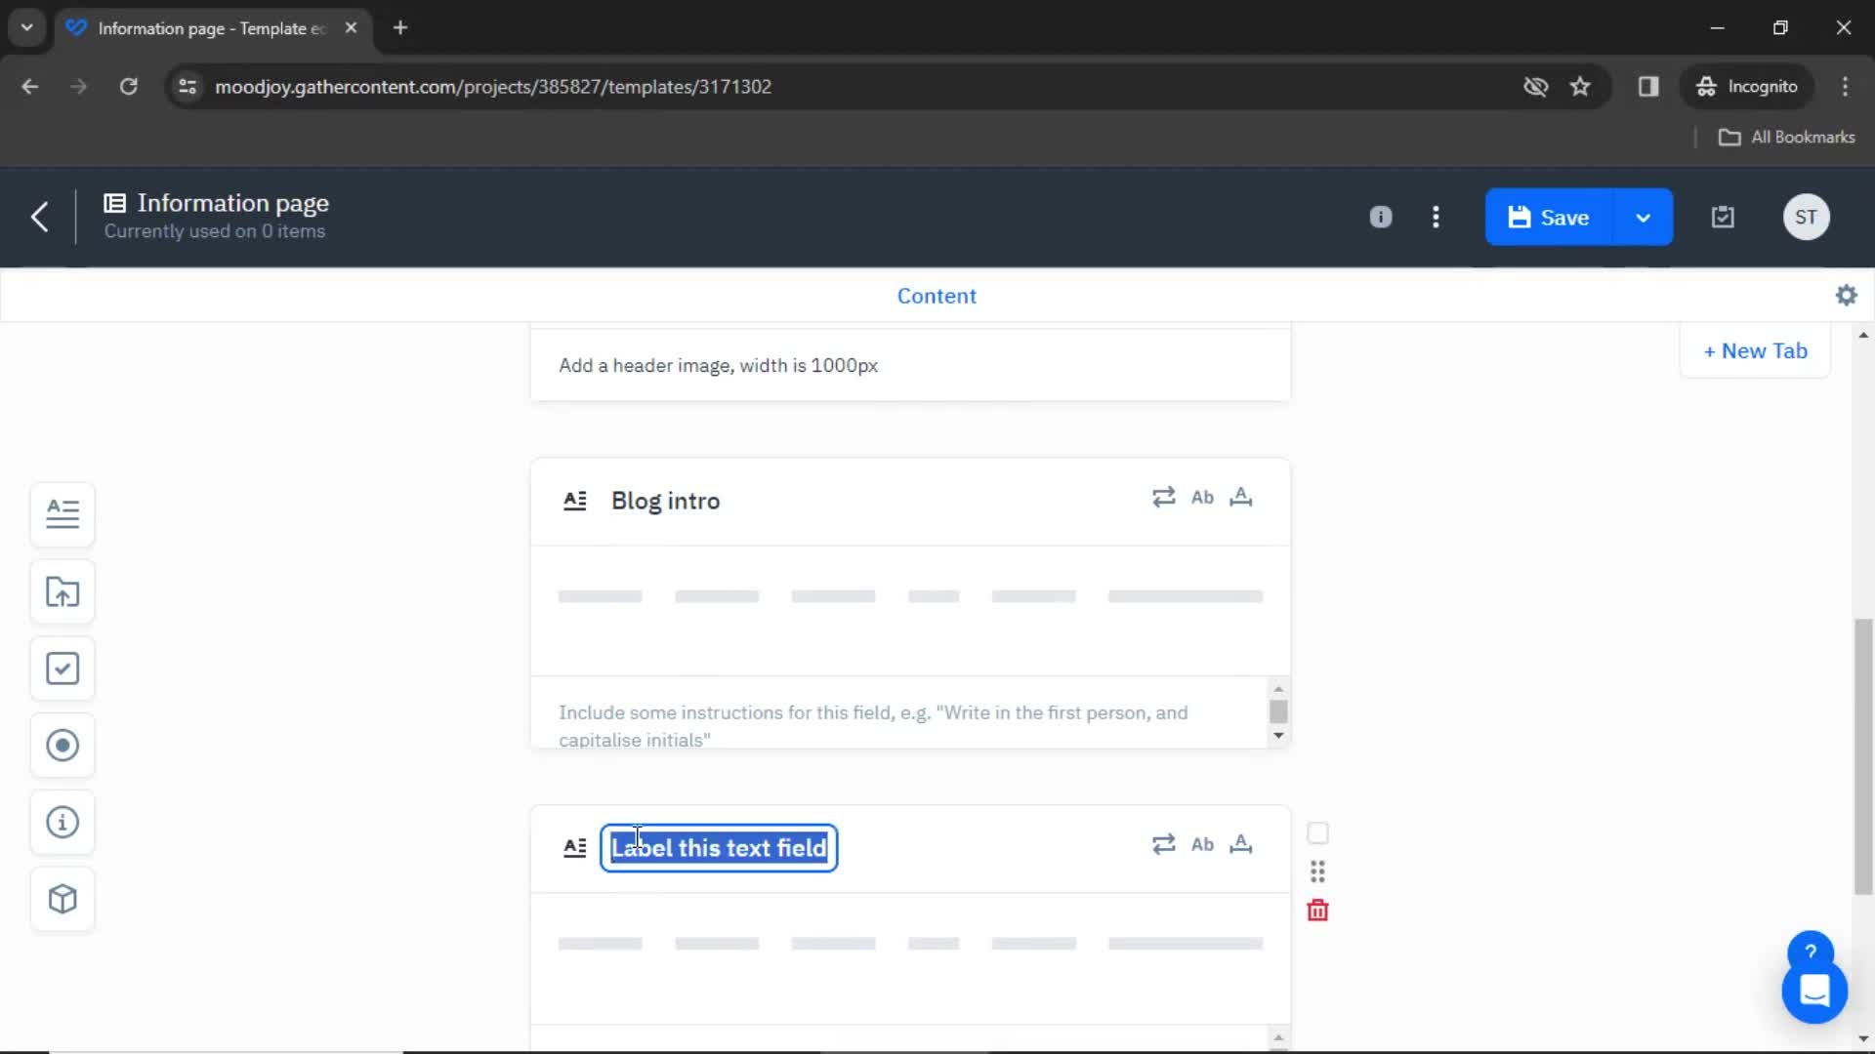Delete the new text field

[x=1317, y=911]
